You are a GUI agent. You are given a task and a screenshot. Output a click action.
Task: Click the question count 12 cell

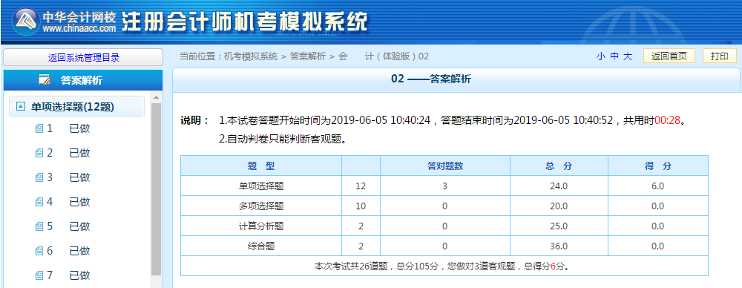point(361,186)
